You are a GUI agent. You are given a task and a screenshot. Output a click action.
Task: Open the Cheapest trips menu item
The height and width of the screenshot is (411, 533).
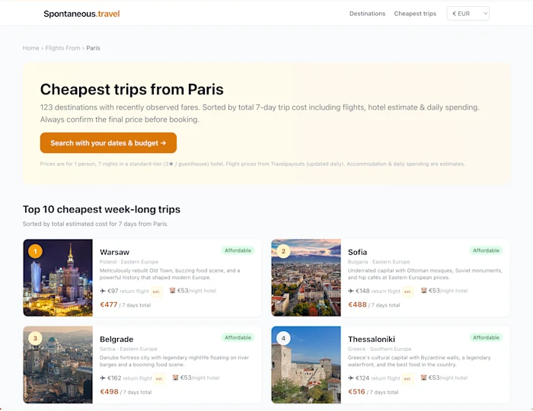coord(415,14)
